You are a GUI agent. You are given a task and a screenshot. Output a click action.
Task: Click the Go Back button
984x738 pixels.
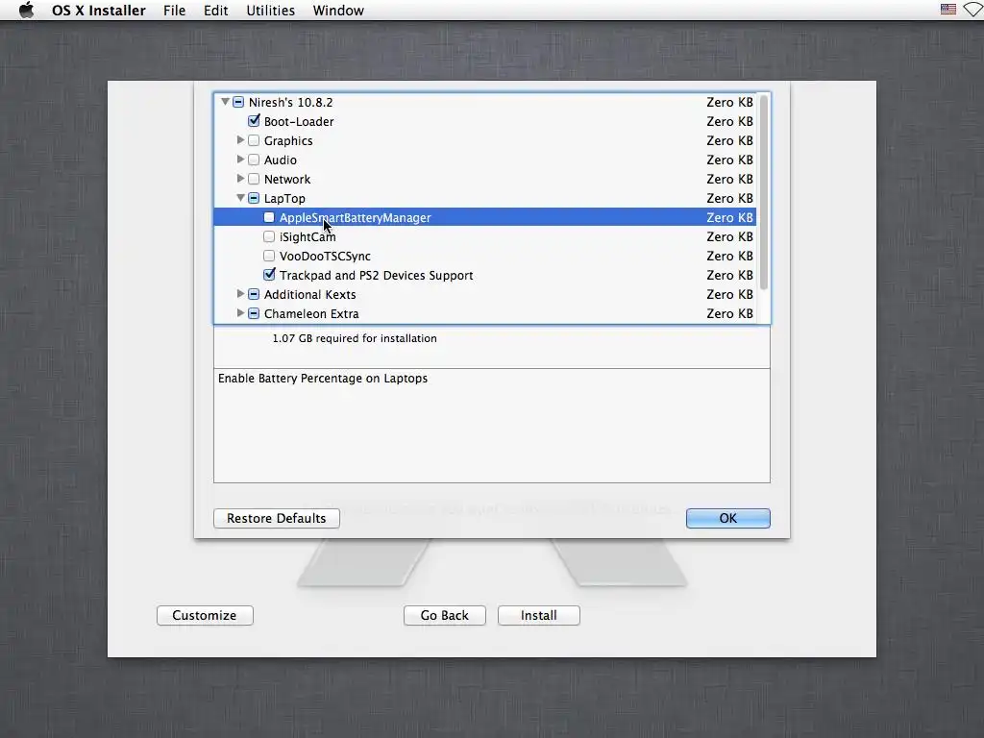pos(444,615)
